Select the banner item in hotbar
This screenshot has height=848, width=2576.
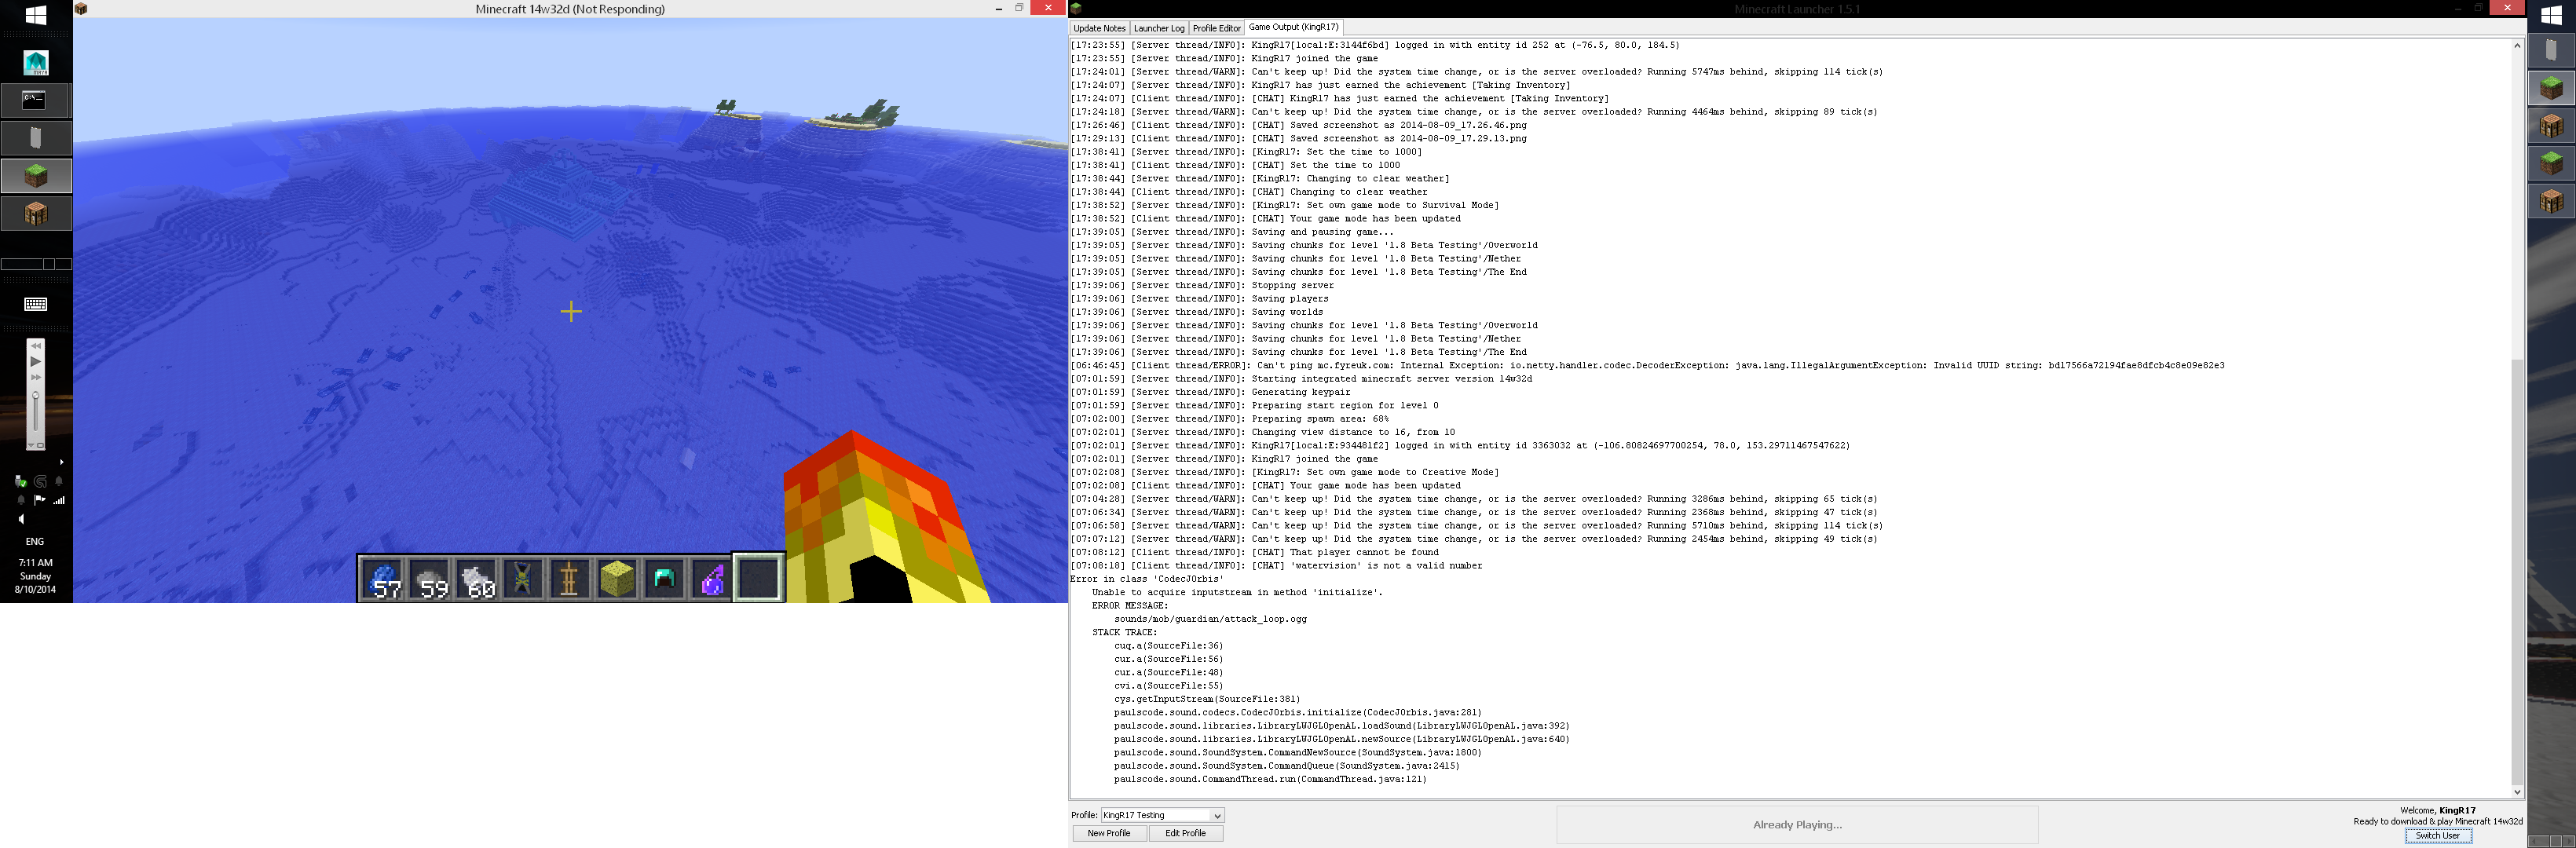tap(523, 579)
